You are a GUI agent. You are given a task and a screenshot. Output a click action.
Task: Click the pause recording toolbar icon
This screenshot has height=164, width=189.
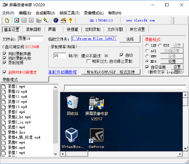click(x=24, y=20)
